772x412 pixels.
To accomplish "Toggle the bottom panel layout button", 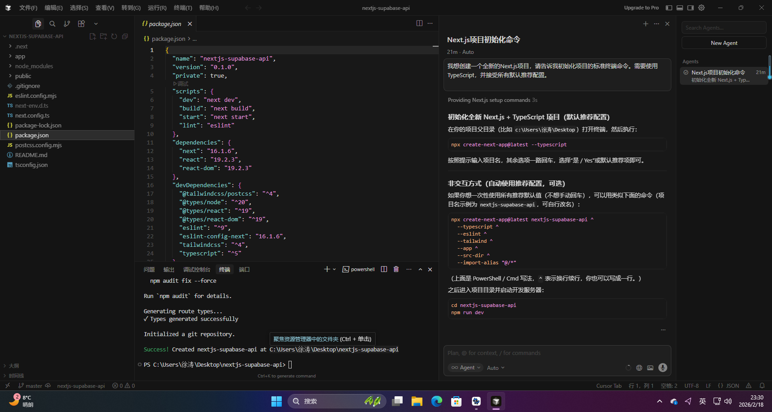I will tap(679, 8).
